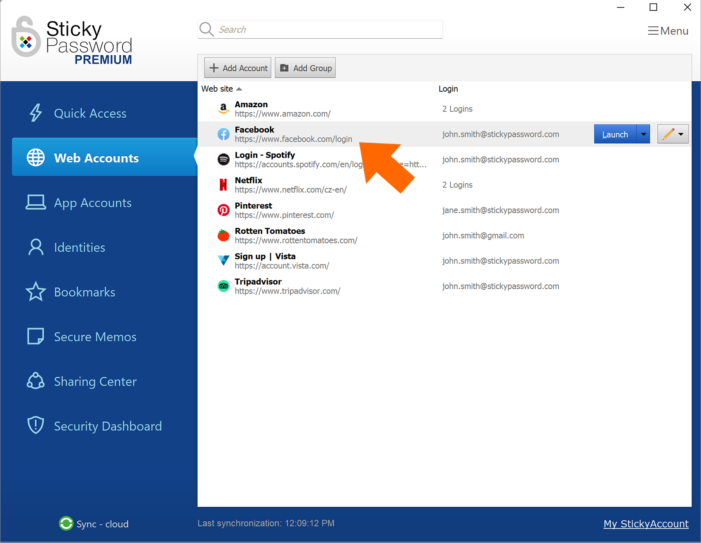Click the Add Group button

tap(306, 68)
